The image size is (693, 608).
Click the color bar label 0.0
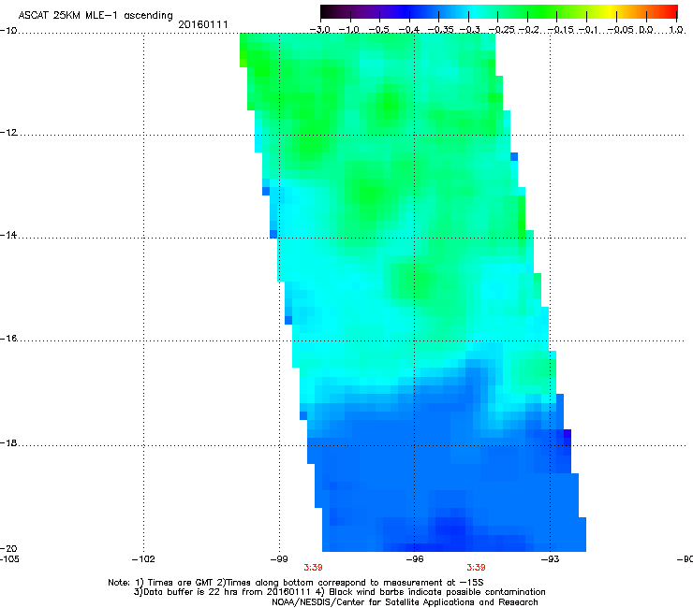646,30
